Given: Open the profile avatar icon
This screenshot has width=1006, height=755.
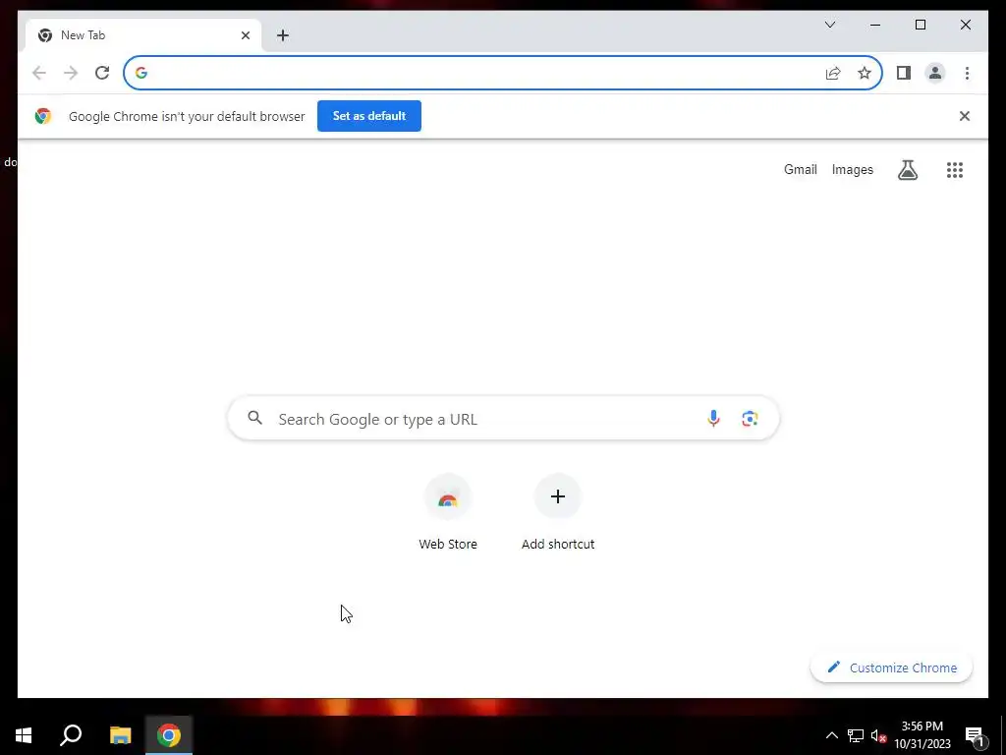Looking at the screenshot, I should (935, 73).
